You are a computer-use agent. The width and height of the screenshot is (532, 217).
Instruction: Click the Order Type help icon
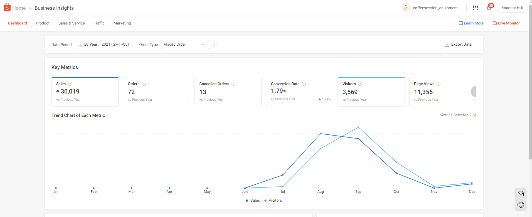click(215, 45)
